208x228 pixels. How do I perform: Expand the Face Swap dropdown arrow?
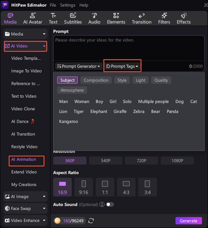[x=44, y=208]
